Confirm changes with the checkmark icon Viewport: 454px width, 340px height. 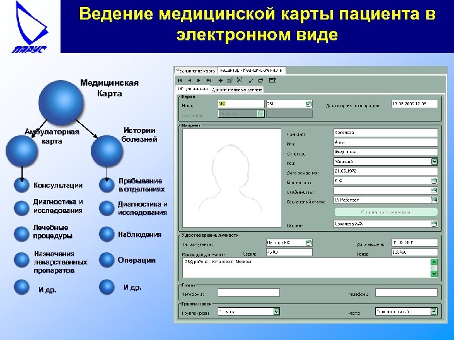pos(251,81)
